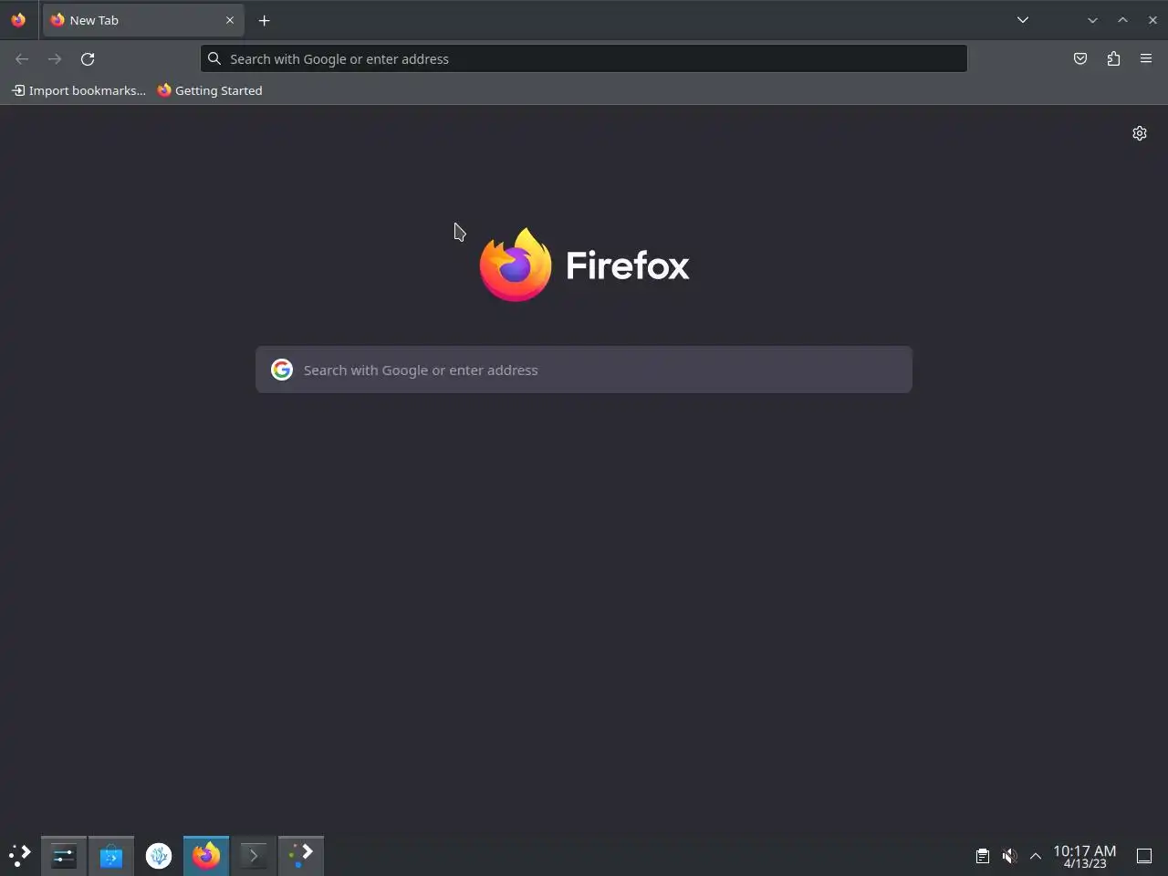
Task: Expand the hidden system tray icons
Action: click(x=1036, y=856)
